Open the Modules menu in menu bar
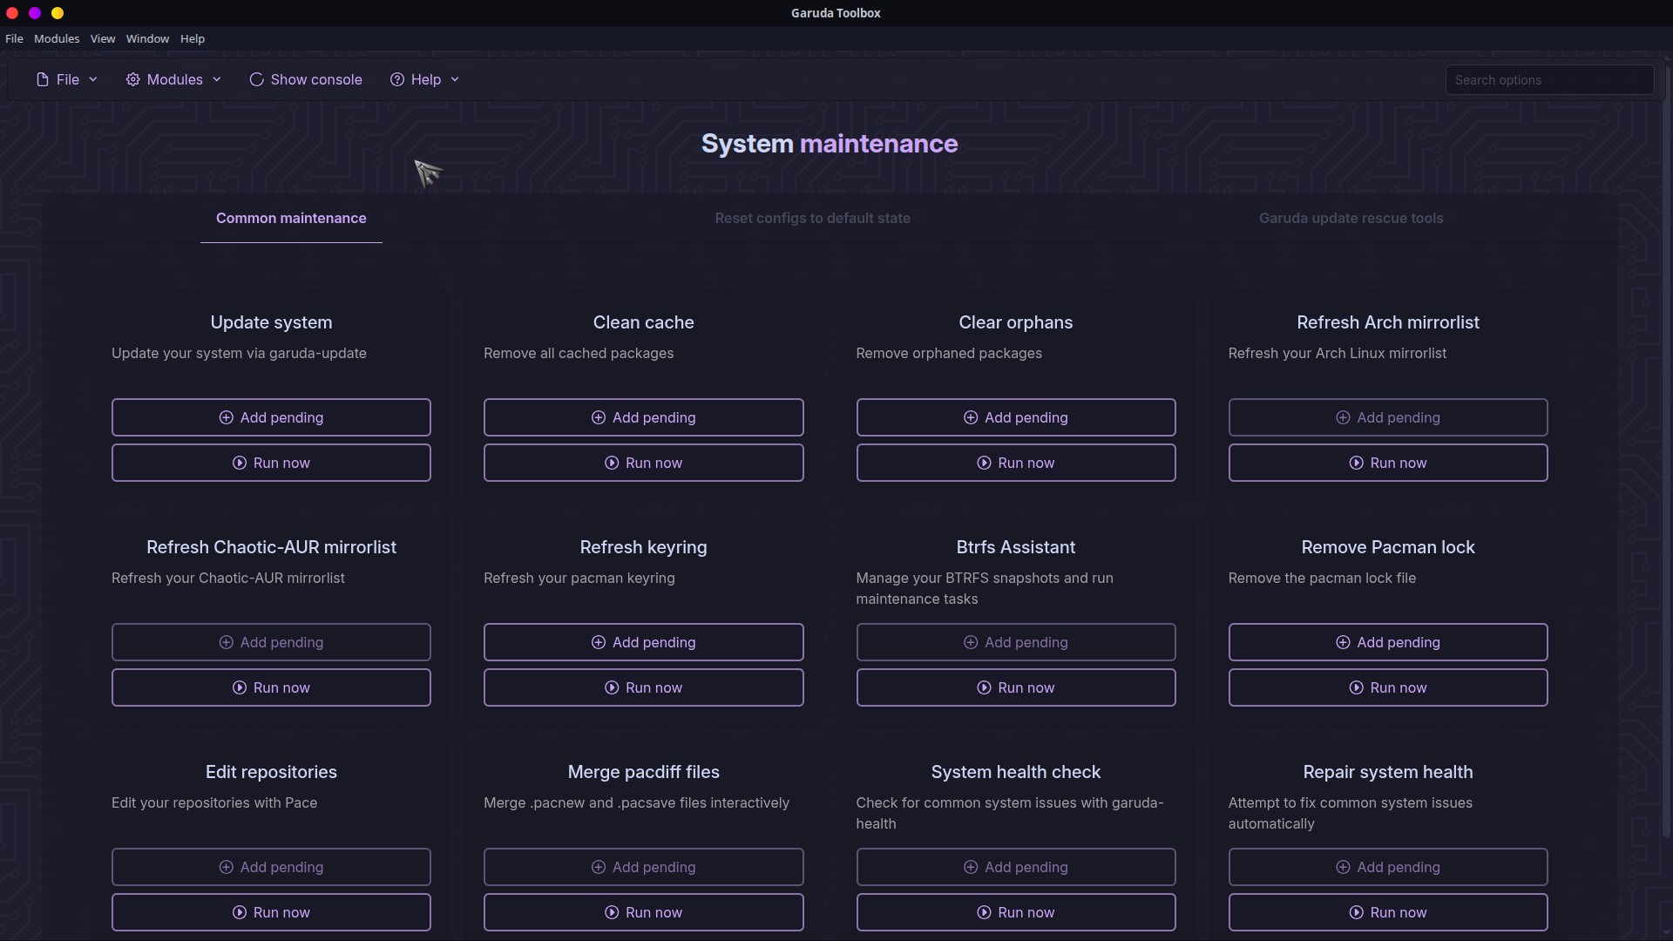Image resolution: width=1673 pixels, height=941 pixels. [57, 38]
